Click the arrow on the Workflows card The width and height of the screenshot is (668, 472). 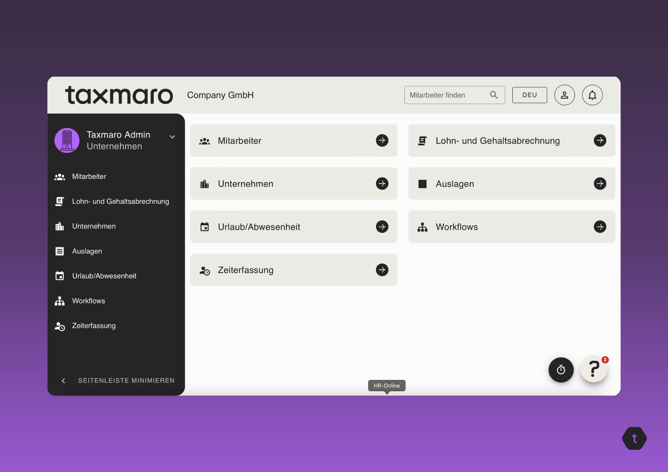[x=600, y=227]
